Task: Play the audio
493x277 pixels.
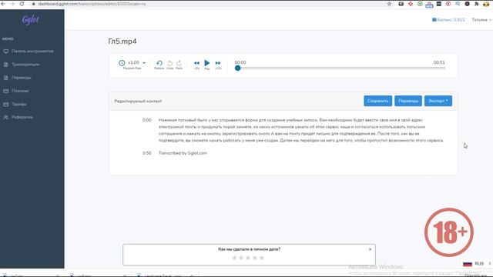Action: pyautogui.click(x=207, y=63)
